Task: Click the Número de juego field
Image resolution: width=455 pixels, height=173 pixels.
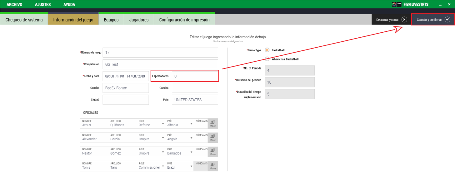Action: [160, 53]
